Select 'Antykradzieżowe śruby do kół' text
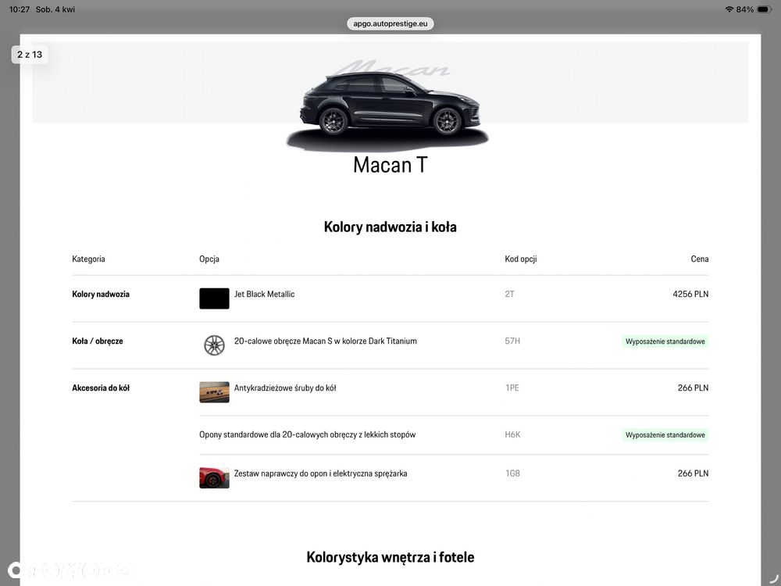Screen dimensions: 781x586 (285, 388)
